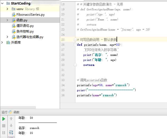This screenshot has height=138, width=167.
Task: Click line number 34 in gutter
Action: (63, 85)
